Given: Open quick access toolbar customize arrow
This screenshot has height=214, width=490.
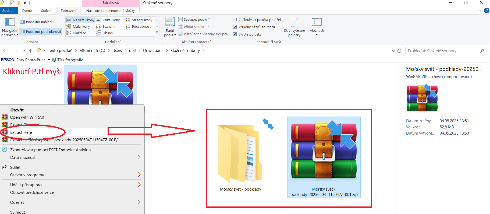Looking at the screenshot, I should (25, 3).
